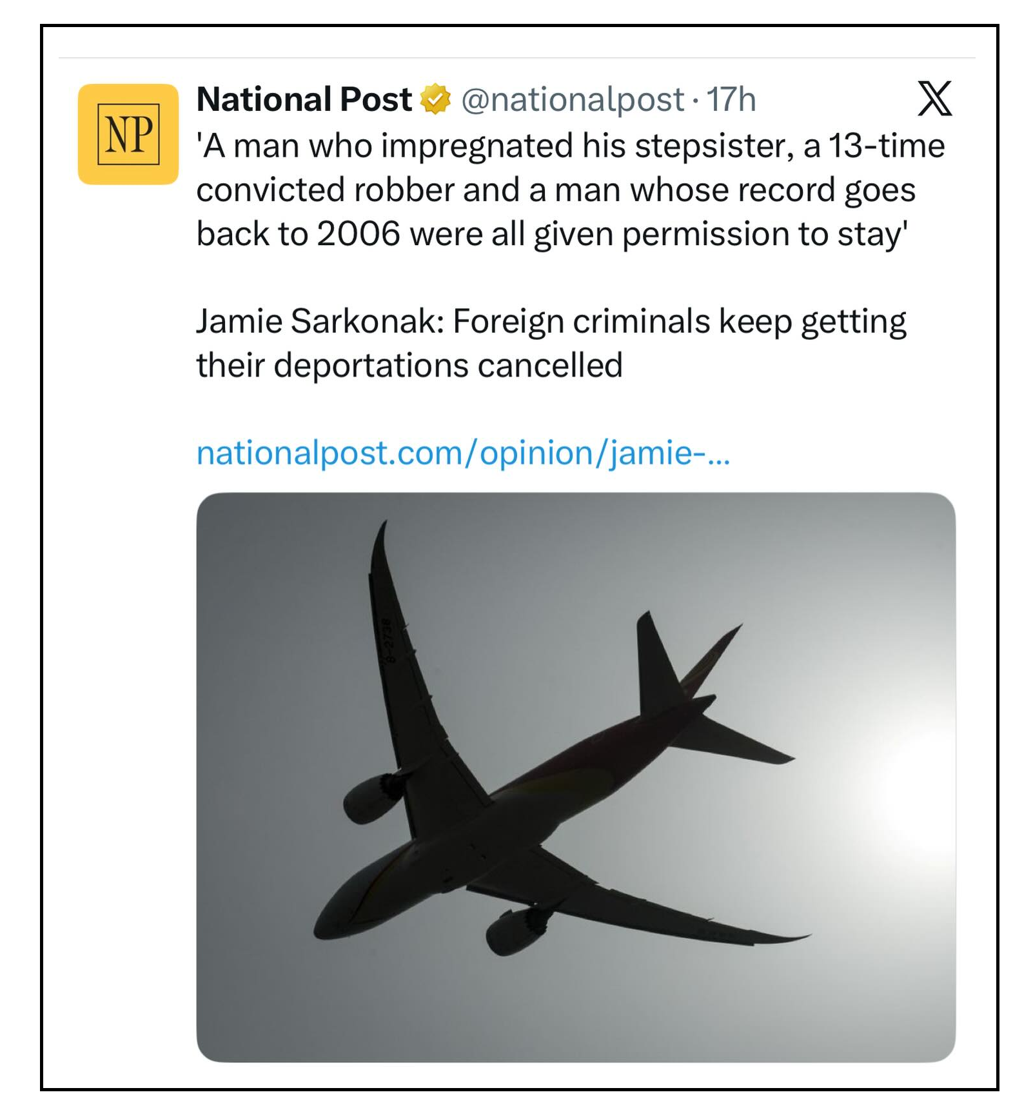
Task: Click the engine under the upper wing
Action: pyautogui.click(x=370, y=798)
